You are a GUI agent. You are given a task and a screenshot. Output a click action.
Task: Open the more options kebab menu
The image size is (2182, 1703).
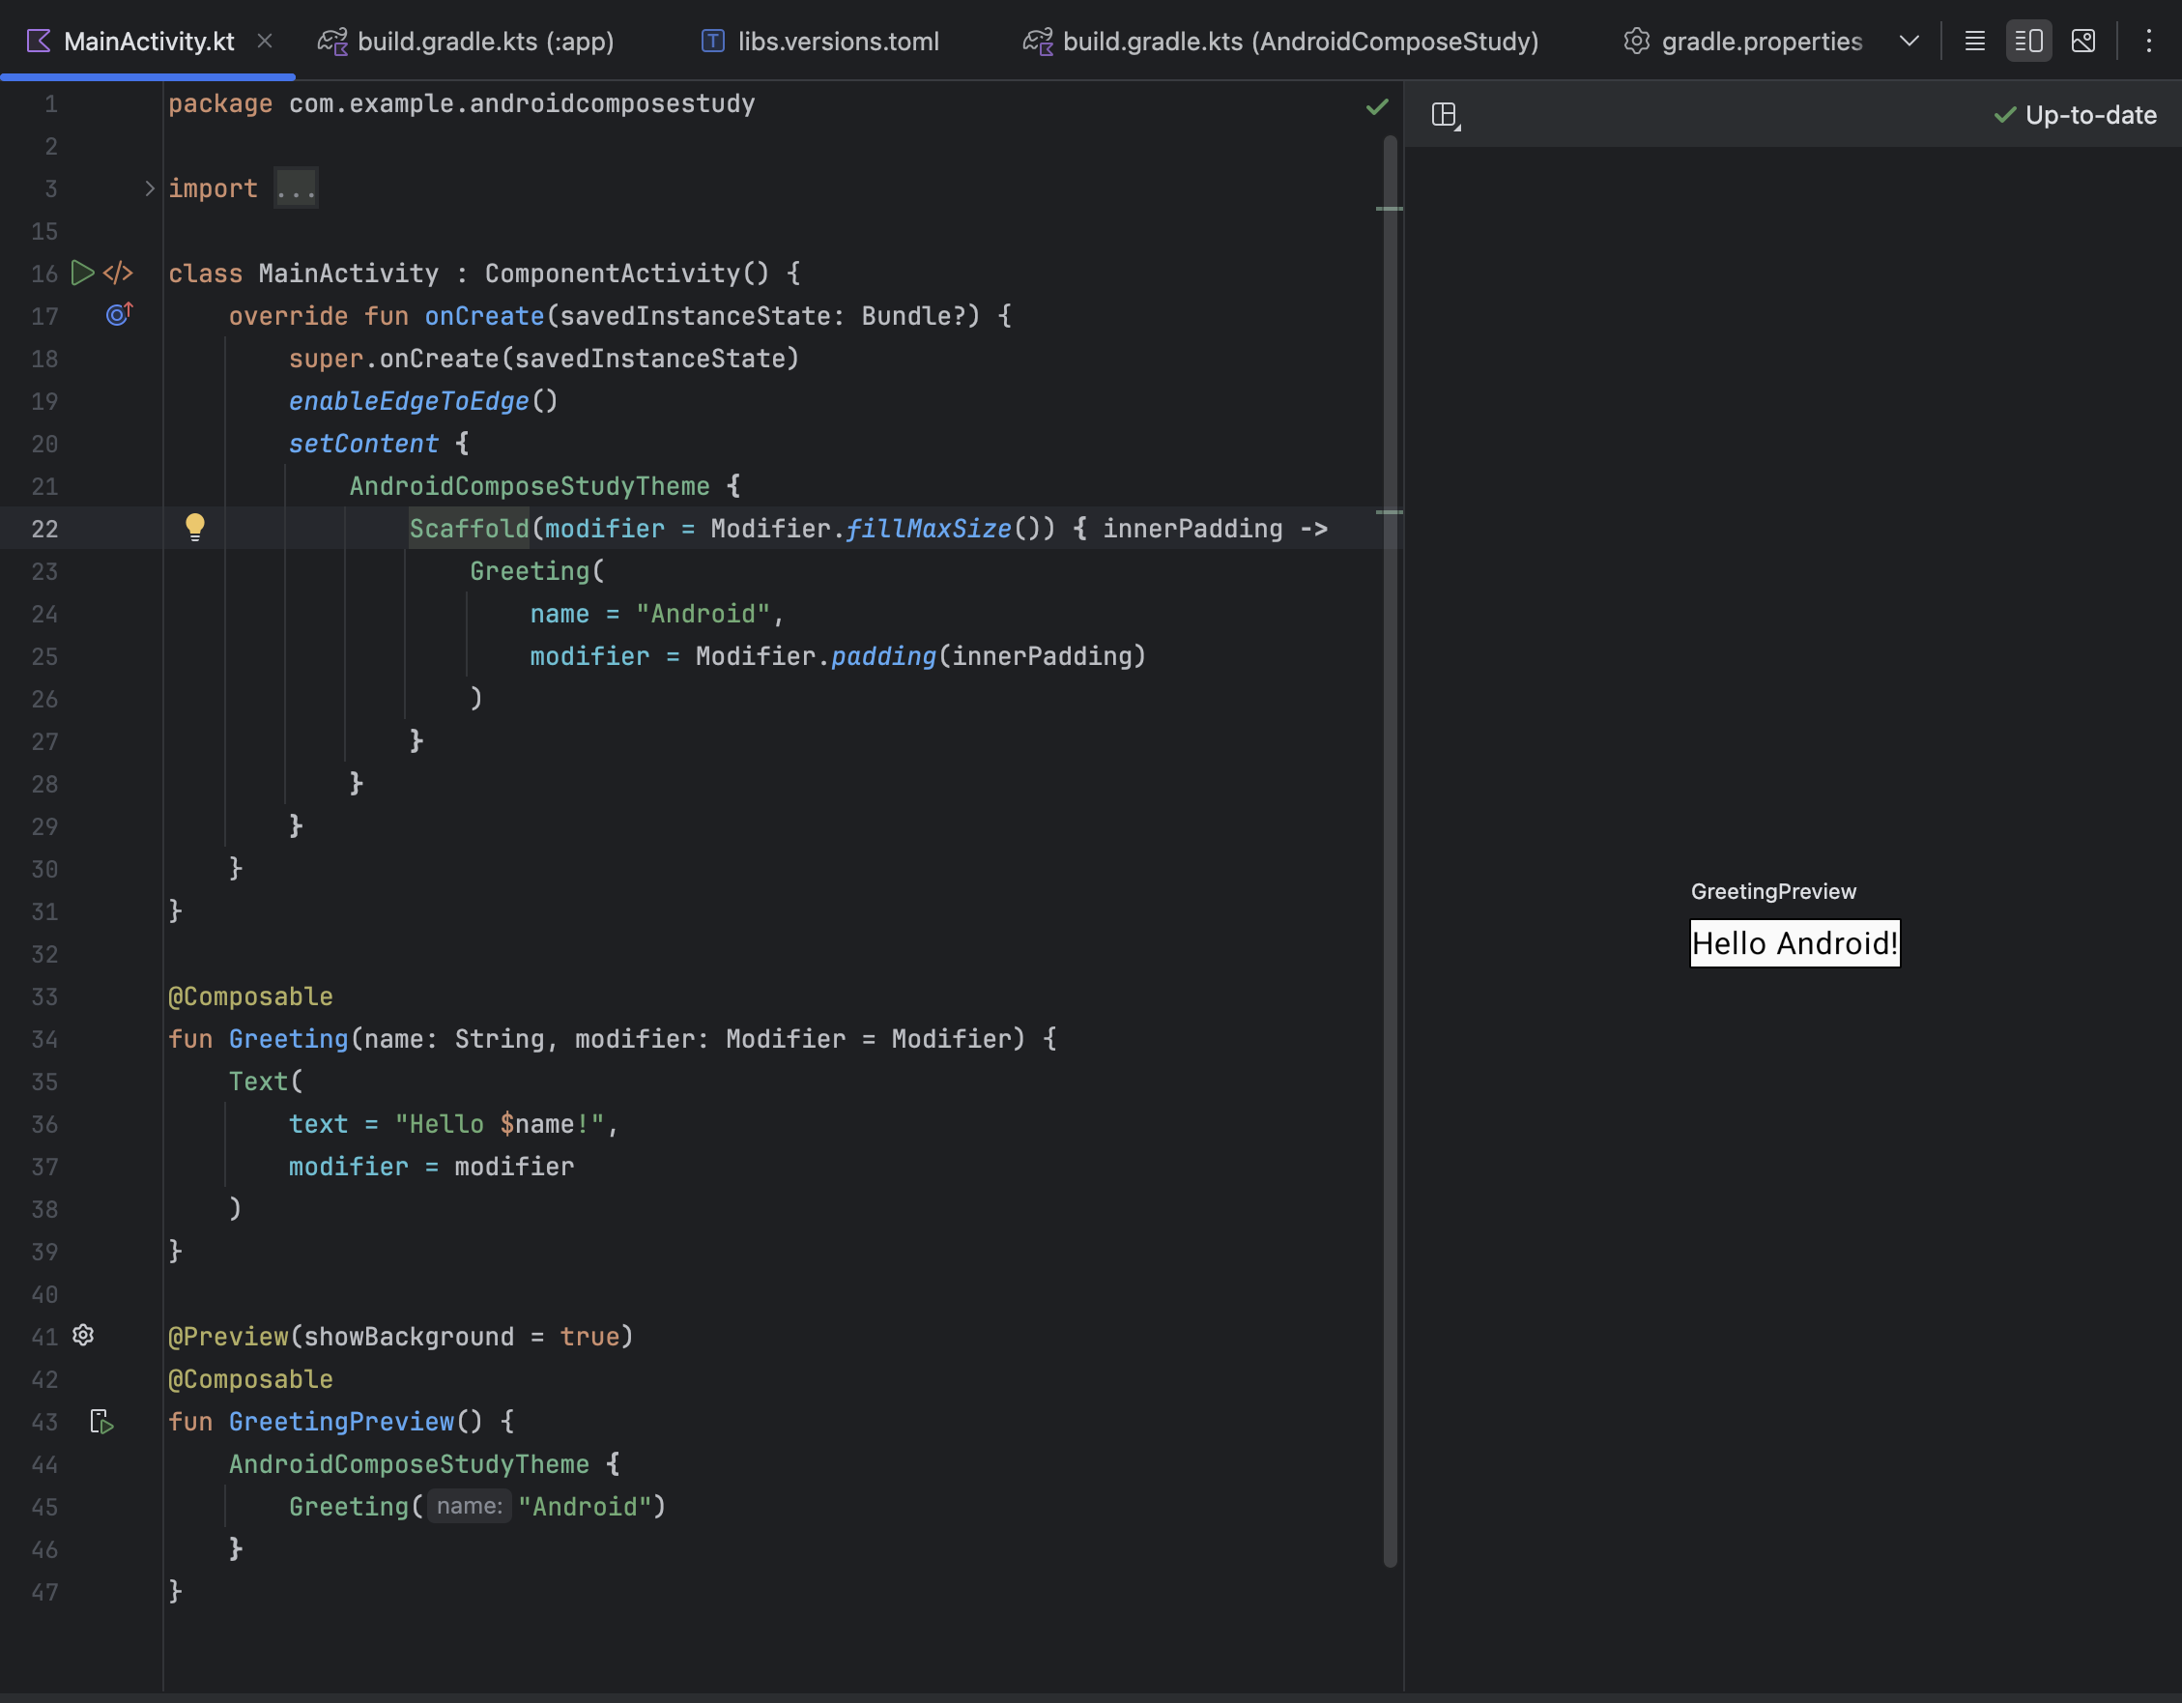point(2148,41)
